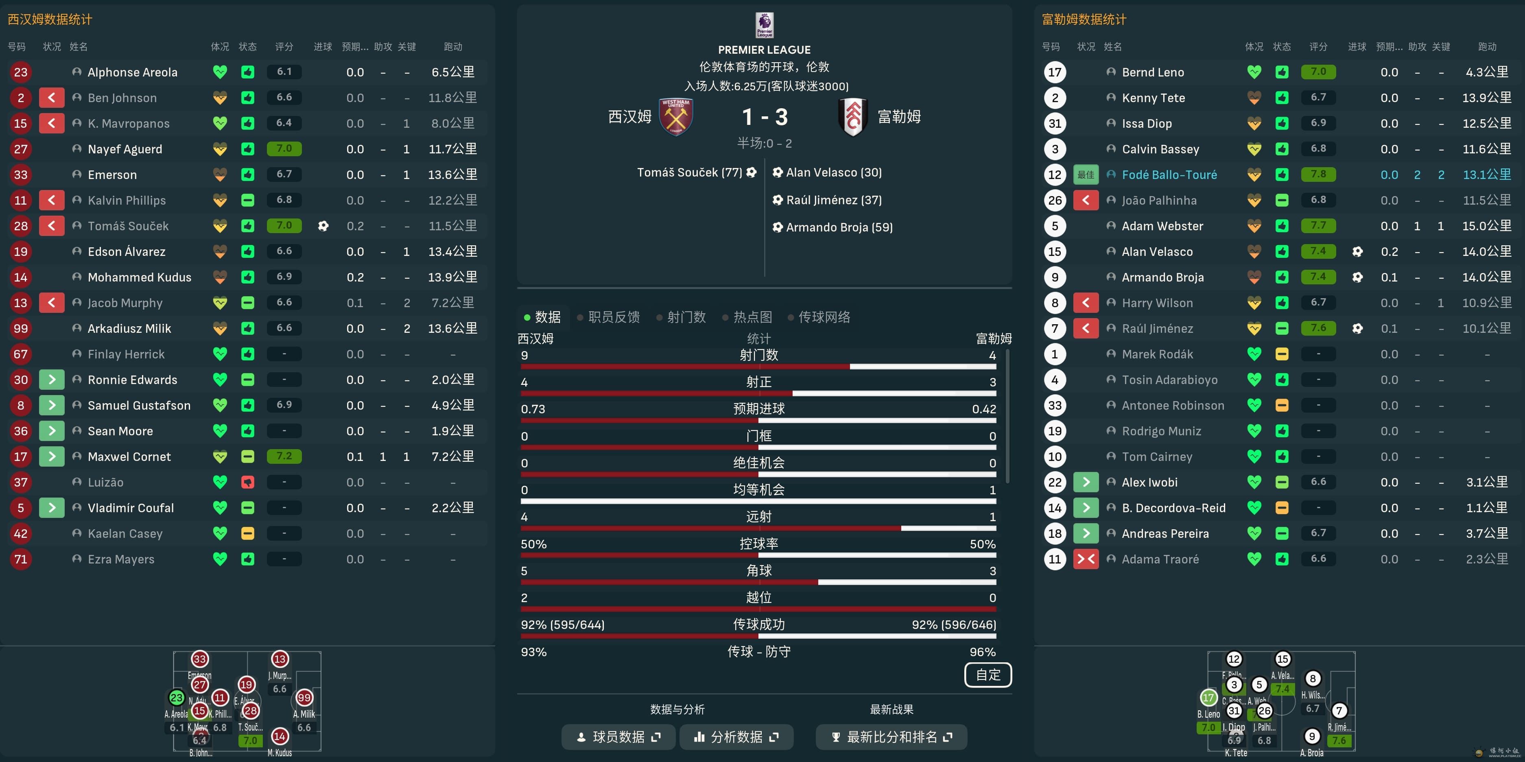
Task: Open Fodé Ballo-Touré player link
Action: (1169, 175)
